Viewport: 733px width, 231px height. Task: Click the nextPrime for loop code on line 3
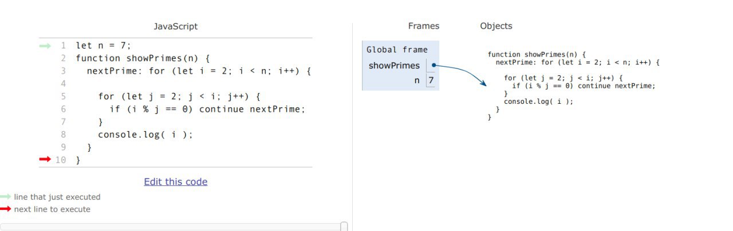tap(199, 71)
